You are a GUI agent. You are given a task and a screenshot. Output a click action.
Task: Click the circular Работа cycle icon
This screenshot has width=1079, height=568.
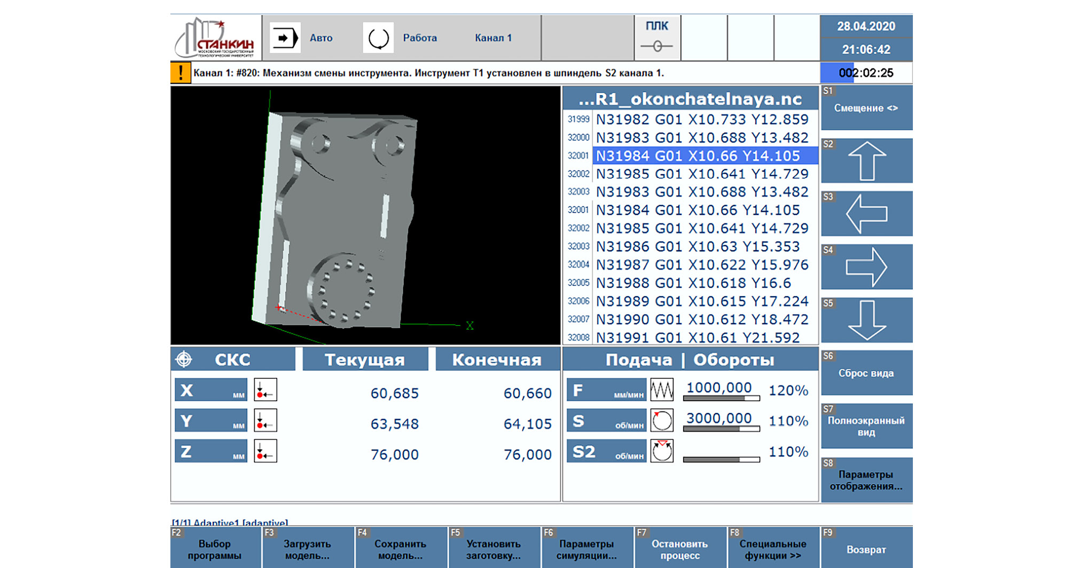point(378,38)
